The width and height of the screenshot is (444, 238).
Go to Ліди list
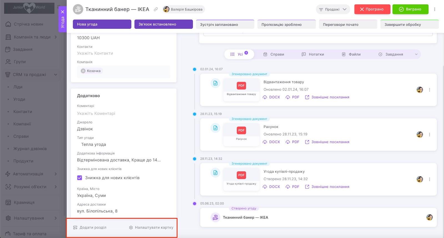tap(18, 87)
